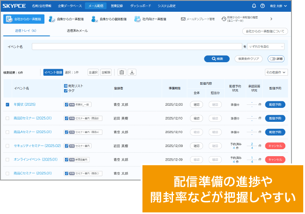
Task: Click 全体 確認 for 商品Bセミナー
Action: 197,118
